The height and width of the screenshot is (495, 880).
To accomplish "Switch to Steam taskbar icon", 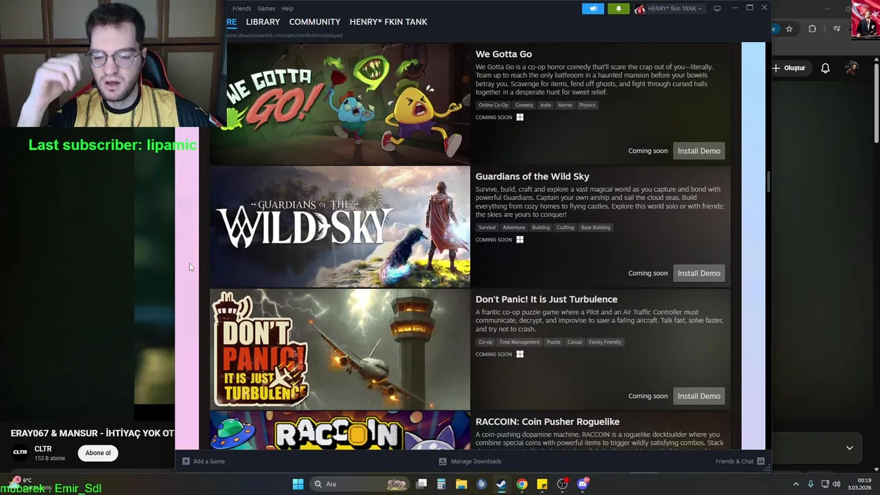I will pyautogui.click(x=501, y=484).
